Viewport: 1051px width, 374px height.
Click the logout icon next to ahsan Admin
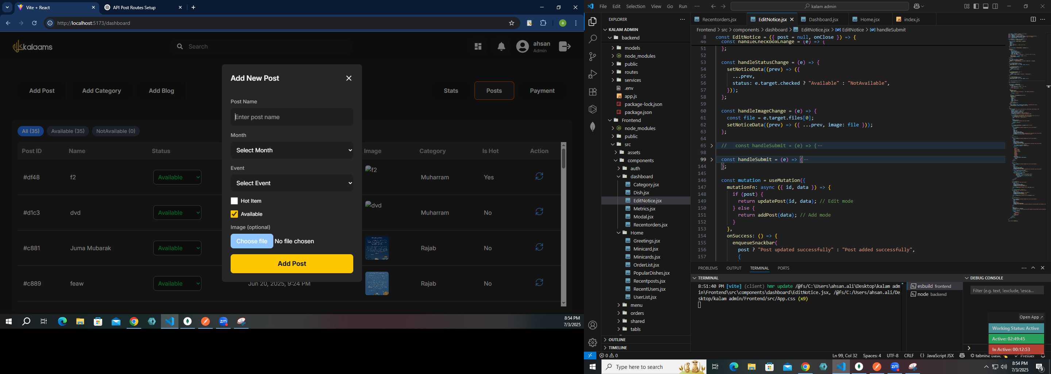click(x=565, y=46)
